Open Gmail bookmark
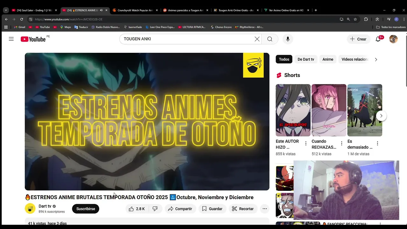This screenshot has height=229, width=407. tap(20, 27)
